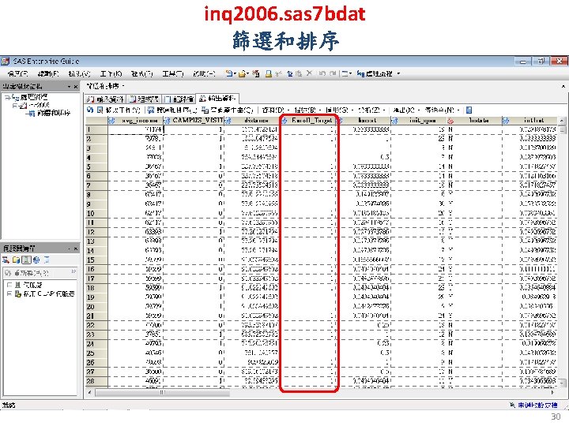This screenshot has width=569, height=426.
Task: Click the first icon in the server list panel toolbar
Action: click(x=6, y=260)
